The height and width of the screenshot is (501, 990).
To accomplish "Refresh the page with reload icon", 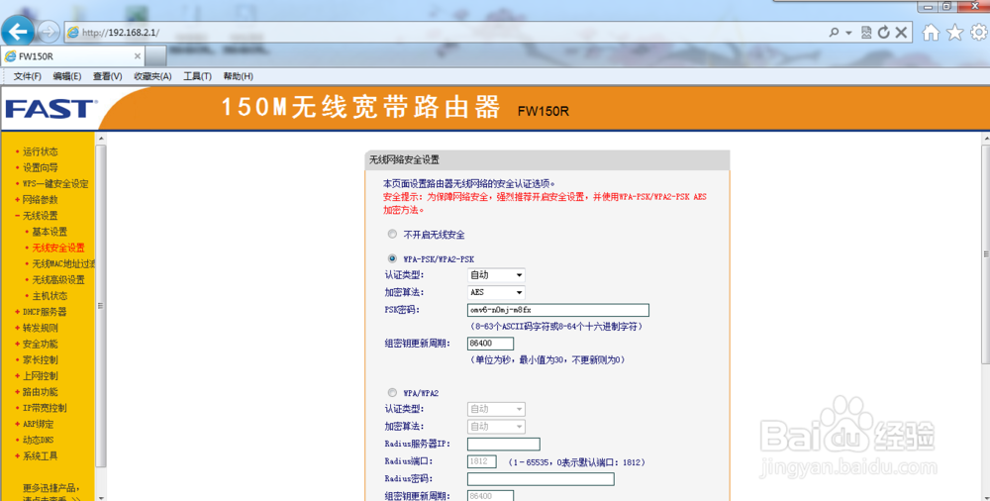I will 883,33.
